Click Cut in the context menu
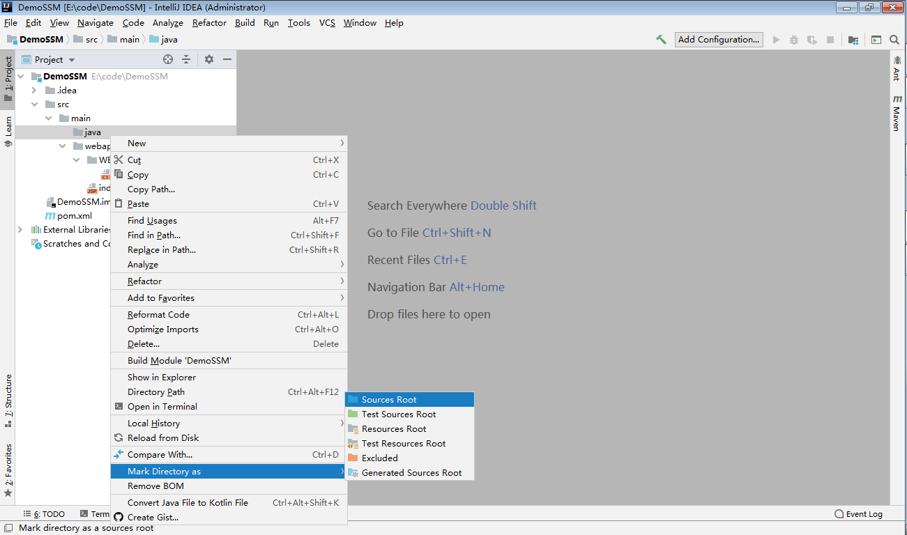The image size is (907, 535). (229, 160)
